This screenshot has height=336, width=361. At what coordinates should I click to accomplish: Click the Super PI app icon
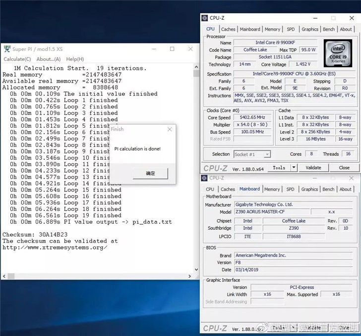point(7,49)
